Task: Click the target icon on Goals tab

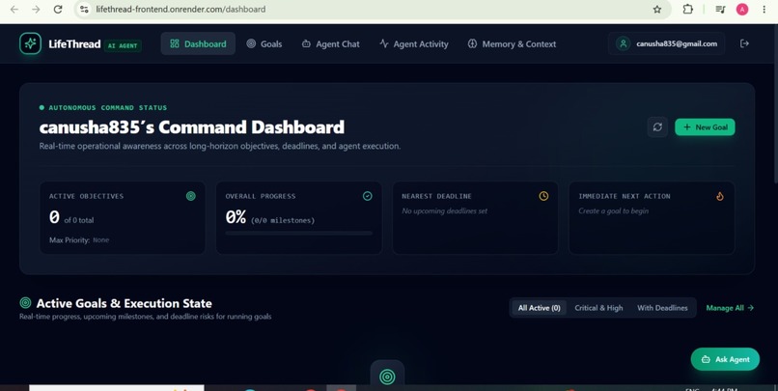Action: click(x=251, y=43)
